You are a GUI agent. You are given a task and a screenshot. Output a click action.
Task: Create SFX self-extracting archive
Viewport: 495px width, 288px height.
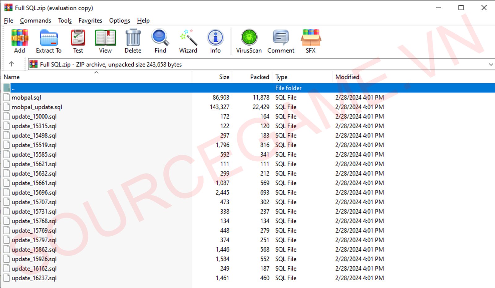pyautogui.click(x=311, y=41)
